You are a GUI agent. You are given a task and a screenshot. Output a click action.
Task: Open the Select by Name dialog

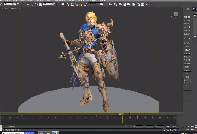click(x=19, y=4)
